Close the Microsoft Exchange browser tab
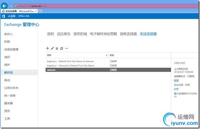 (36, 11)
